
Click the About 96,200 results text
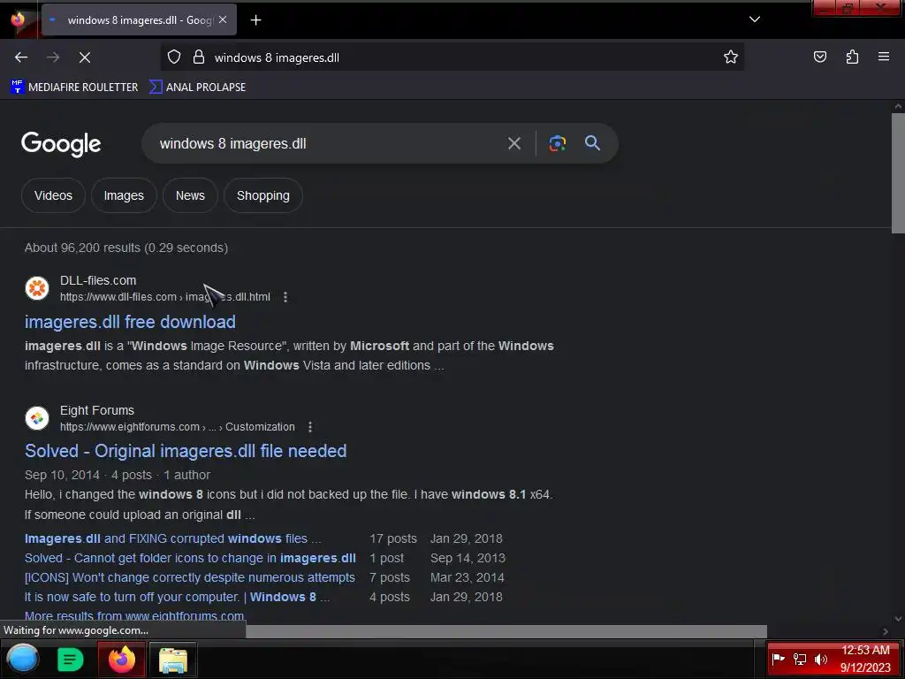(125, 248)
